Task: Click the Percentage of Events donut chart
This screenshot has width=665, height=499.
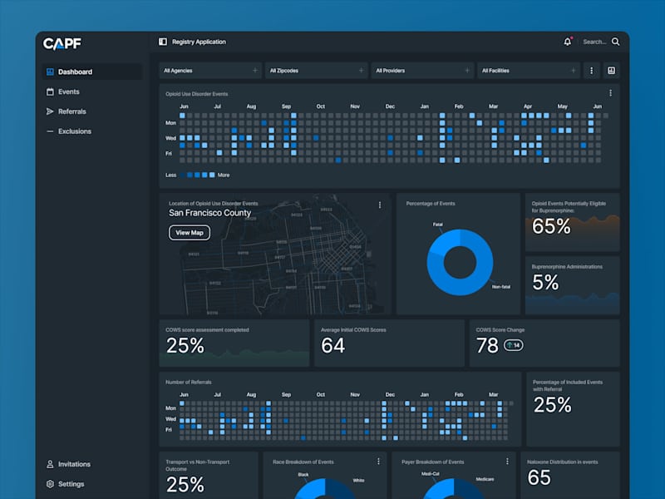Action: [x=460, y=262]
